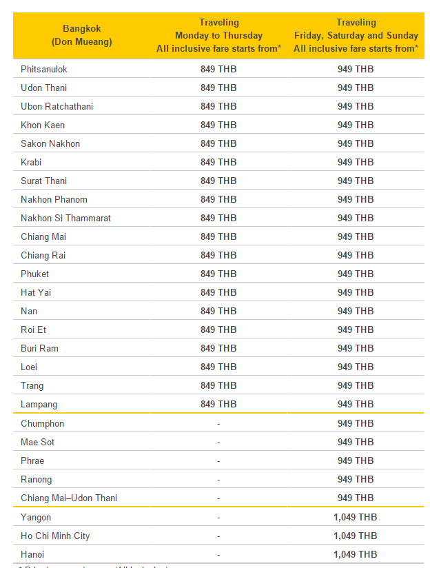Click Ho Chi Minh City destination

55,536
